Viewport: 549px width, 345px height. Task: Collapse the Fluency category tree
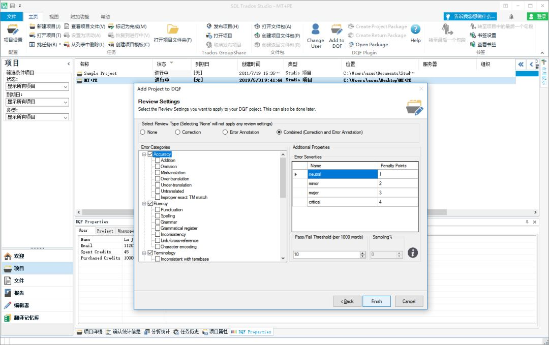pyautogui.click(x=144, y=203)
